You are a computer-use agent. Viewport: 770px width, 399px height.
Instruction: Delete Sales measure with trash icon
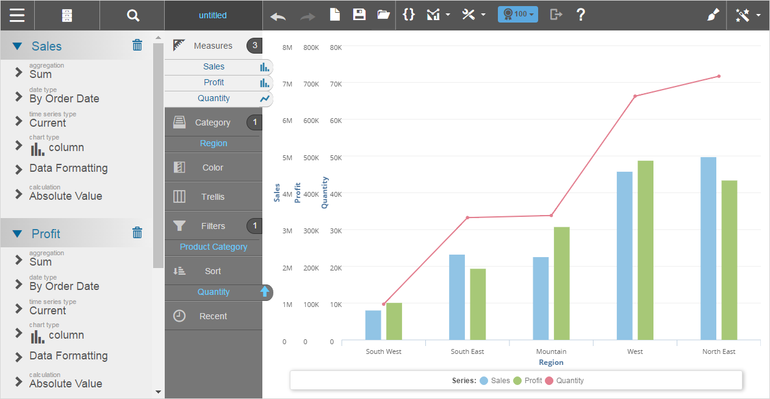point(137,45)
